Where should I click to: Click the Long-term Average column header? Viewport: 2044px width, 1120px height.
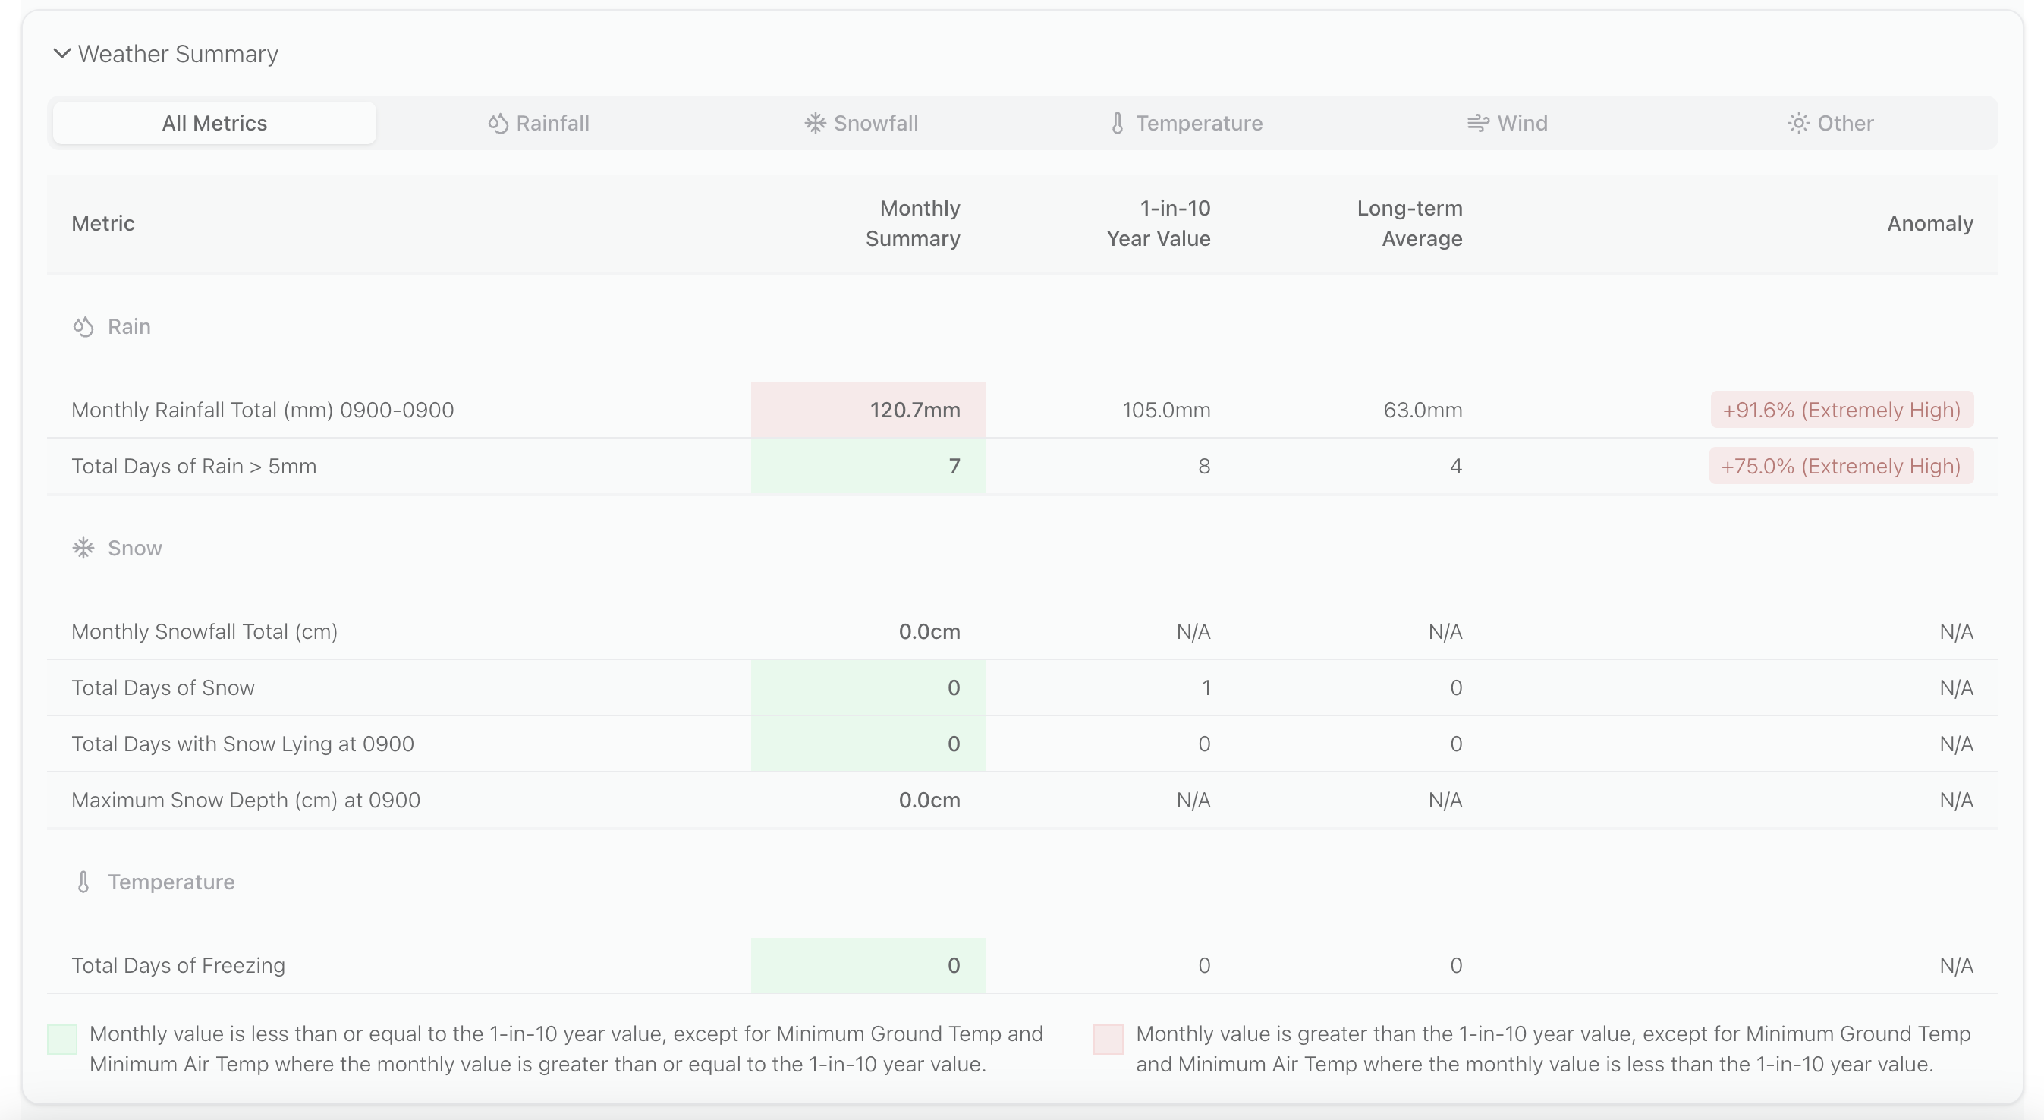tap(1409, 224)
